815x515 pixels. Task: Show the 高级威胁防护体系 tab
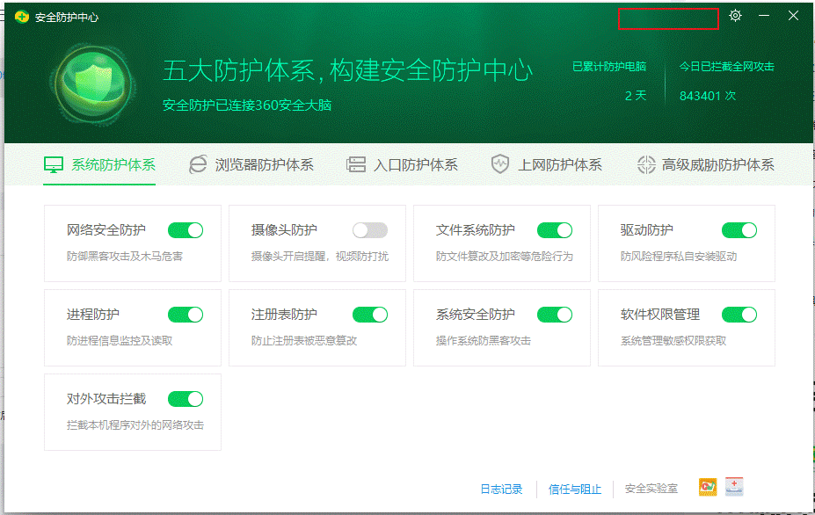pos(705,164)
